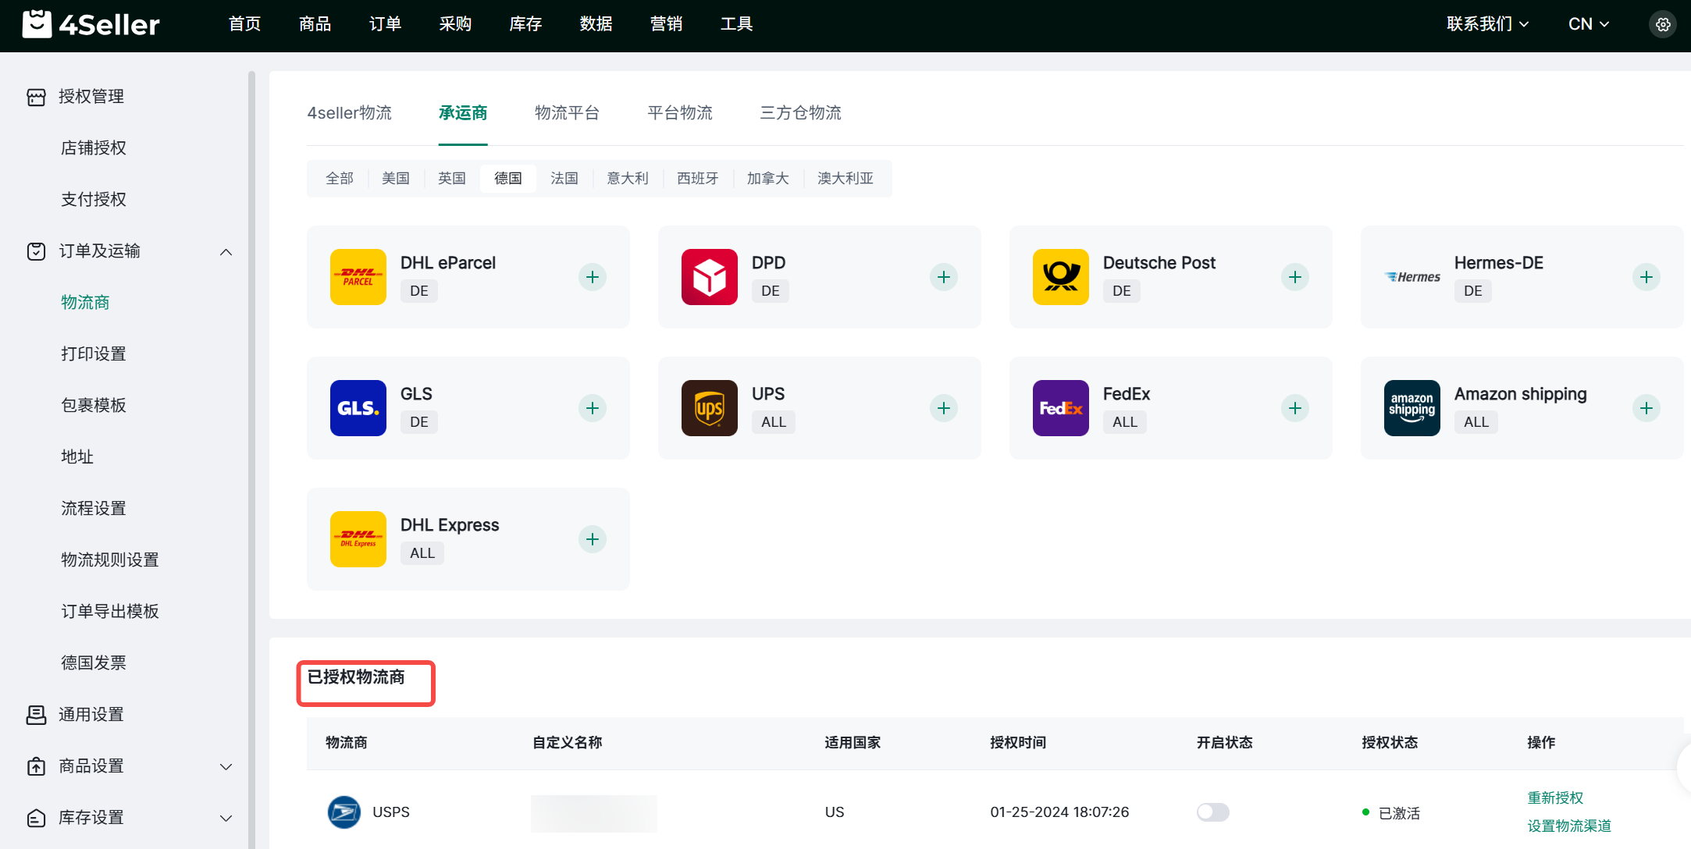Add DHL Express via plus icon
1691x849 pixels.
593,539
